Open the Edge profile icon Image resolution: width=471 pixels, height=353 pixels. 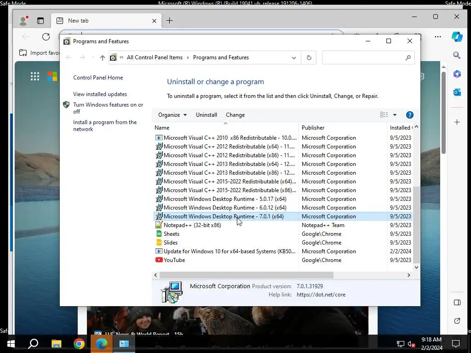23,20
